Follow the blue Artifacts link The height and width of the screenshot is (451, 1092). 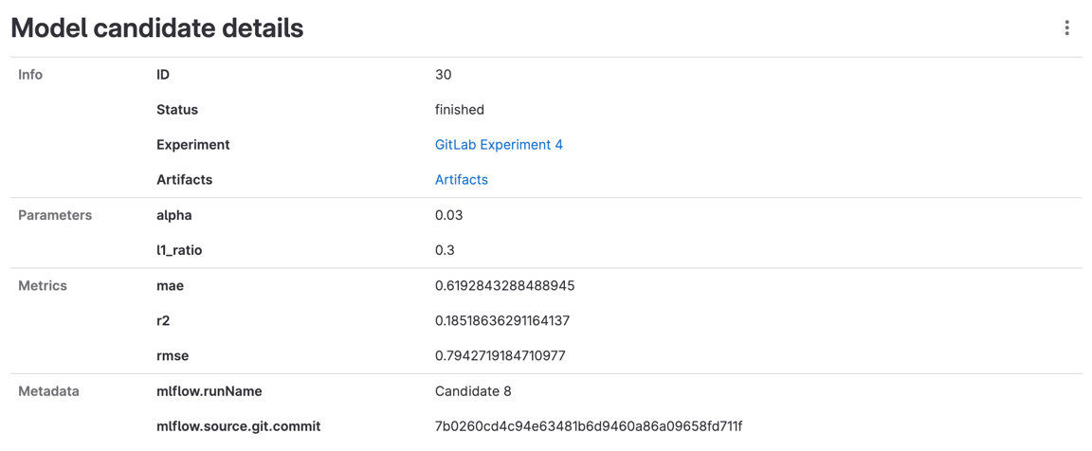(x=461, y=180)
